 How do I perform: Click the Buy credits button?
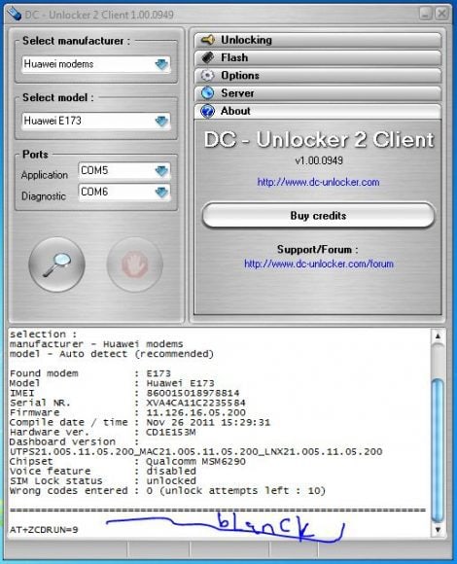pos(318,216)
